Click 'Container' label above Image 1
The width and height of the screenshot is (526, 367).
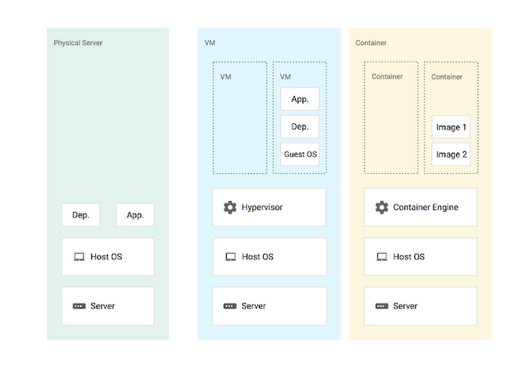pyautogui.click(x=446, y=77)
